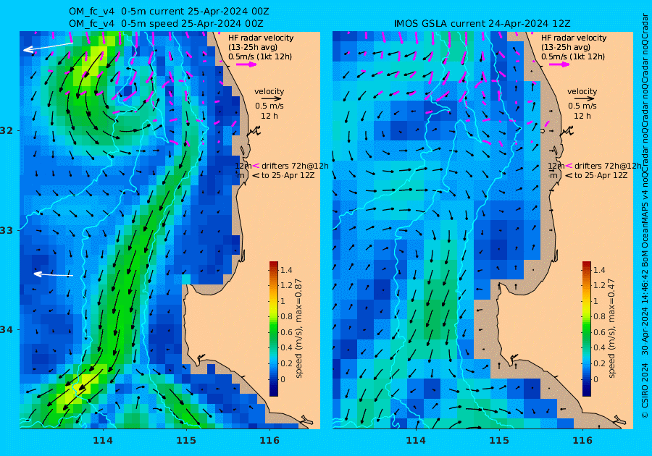Click the 1.2 tick on the IMOS GSLA color bar
This screenshot has width=652, height=456.
(599, 285)
